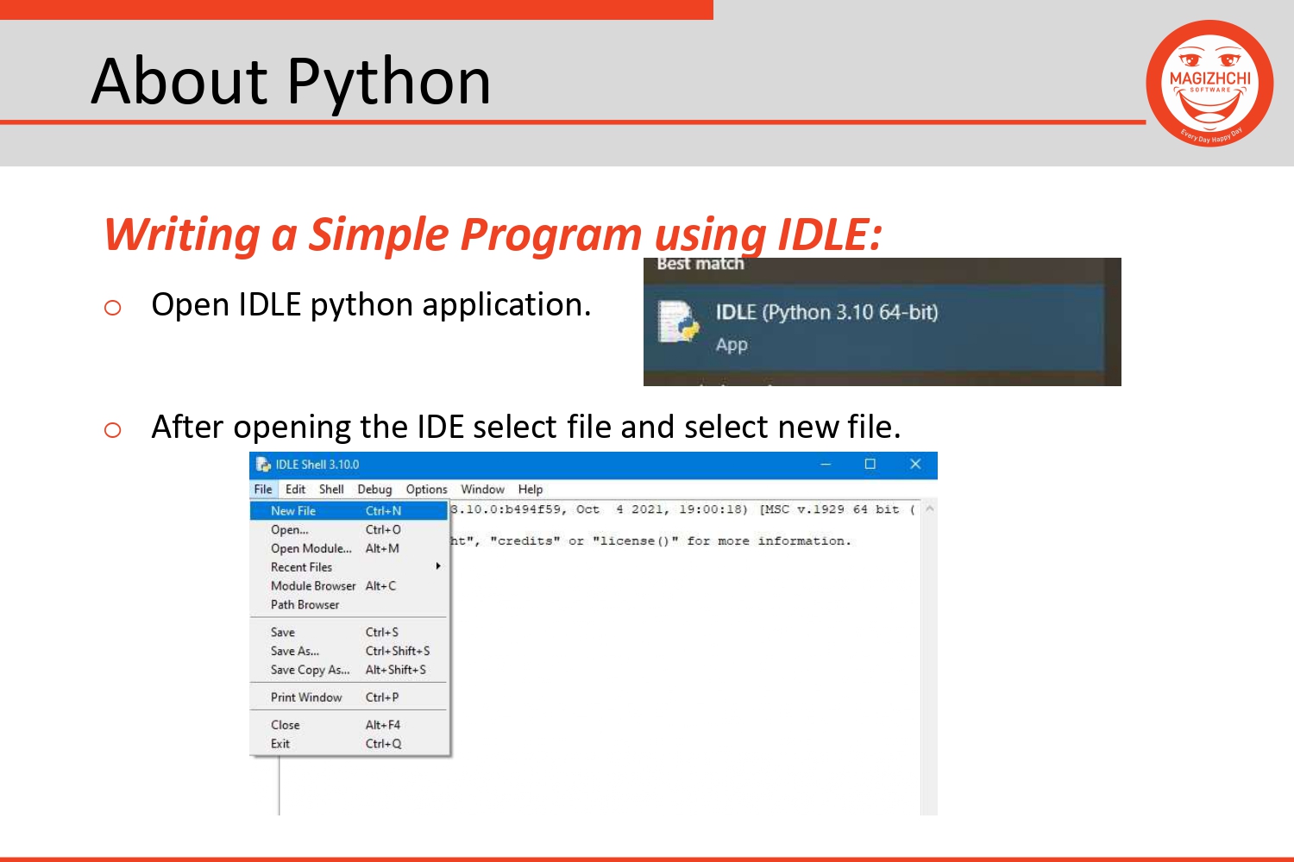The image size is (1294, 862).
Task: Choose Open... in the File menu
Action: point(349,529)
